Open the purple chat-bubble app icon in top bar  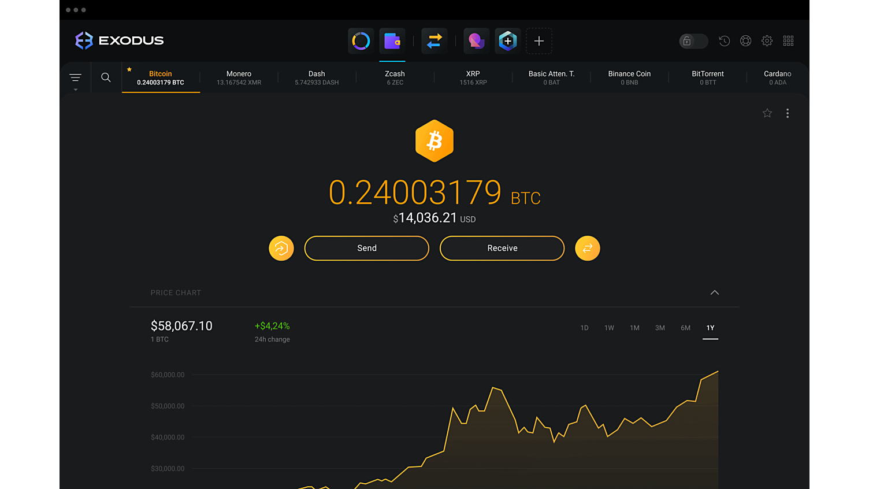point(476,41)
